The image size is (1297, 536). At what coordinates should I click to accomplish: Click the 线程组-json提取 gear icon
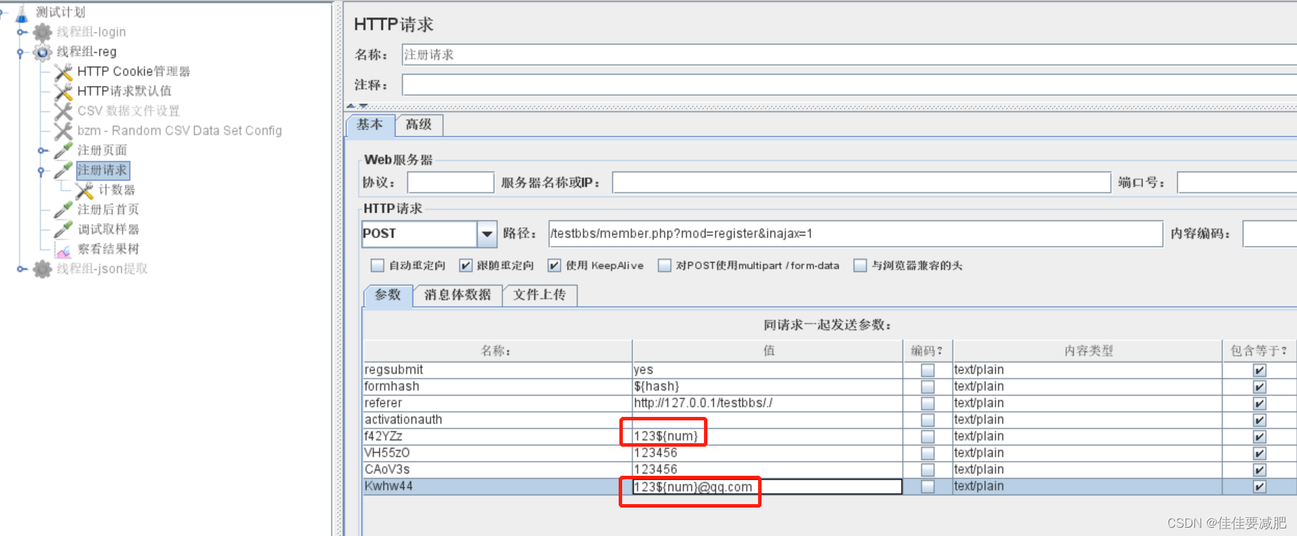click(42, 269)
